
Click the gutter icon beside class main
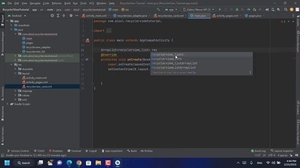point(88,41)
